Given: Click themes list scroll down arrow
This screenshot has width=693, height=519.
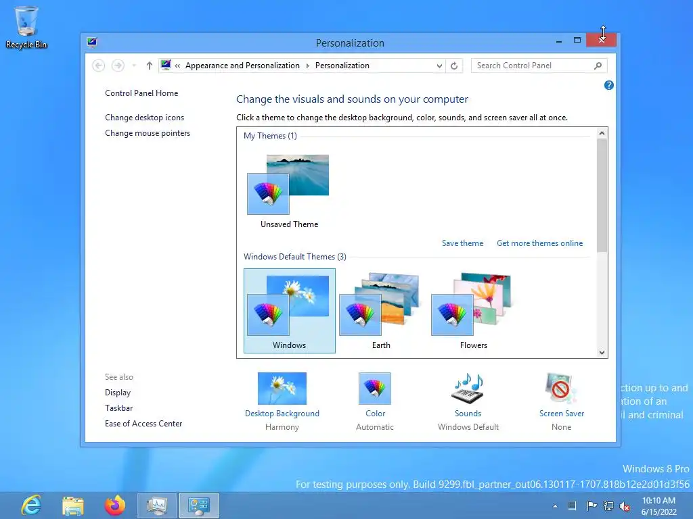Looking at the screenshot, I should pyautogui.click(x=602, y=352).
